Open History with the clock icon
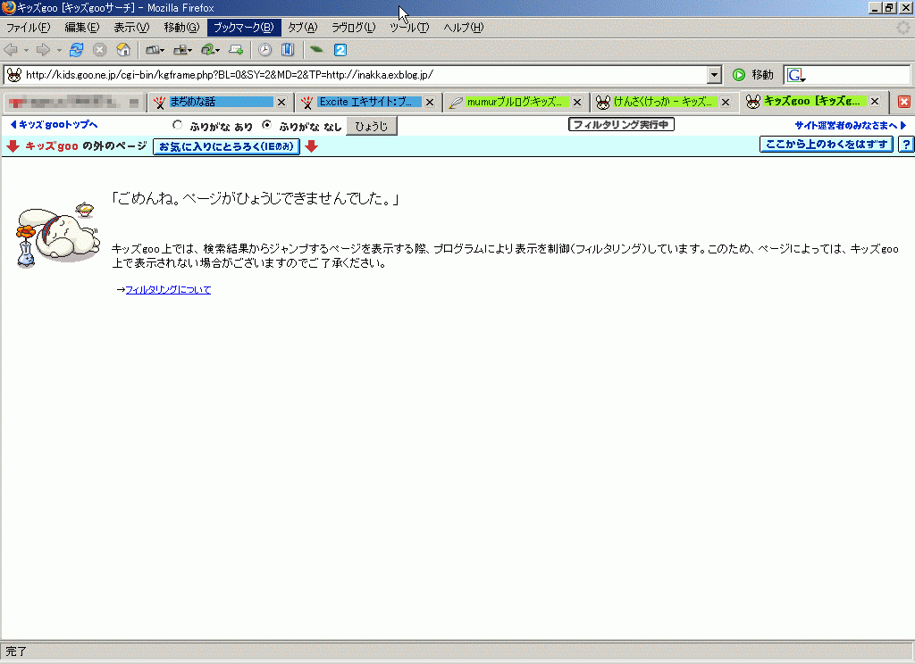 [x=264, y=50]
